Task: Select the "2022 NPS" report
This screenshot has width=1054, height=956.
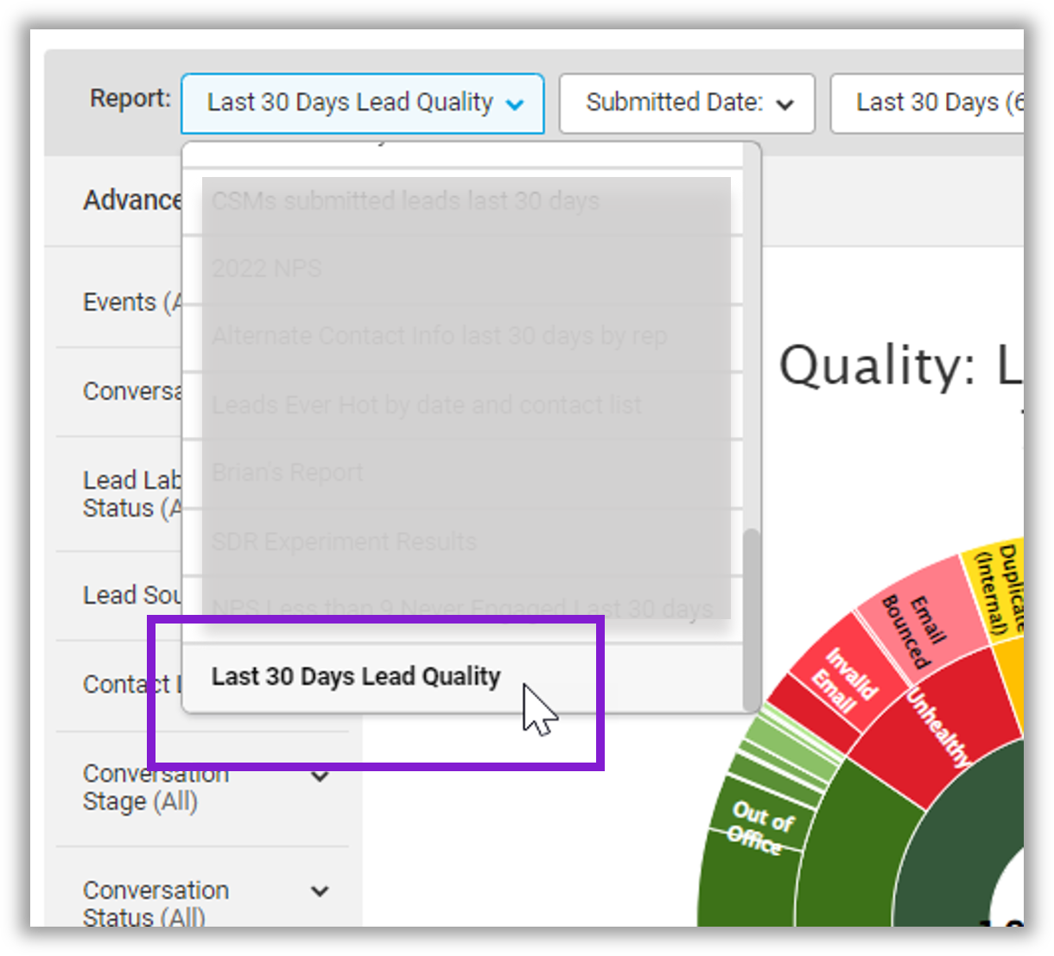Action: coord(267,268)
